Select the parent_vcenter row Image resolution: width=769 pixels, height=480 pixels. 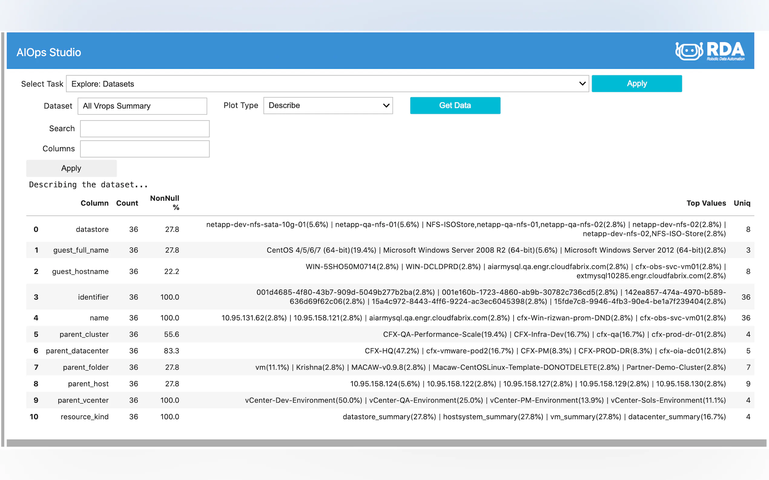(83, 400)
